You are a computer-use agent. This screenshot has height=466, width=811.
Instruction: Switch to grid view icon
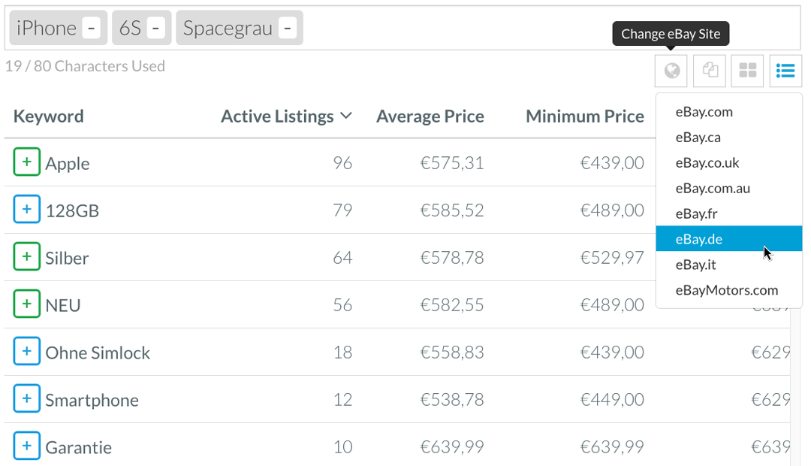tap(747, 71)
